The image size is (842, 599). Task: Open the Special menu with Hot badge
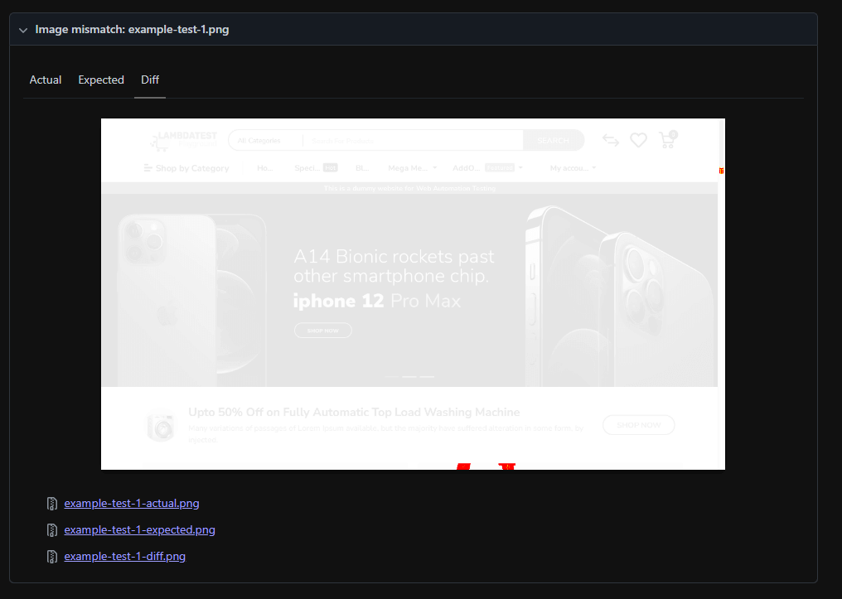point(307,167)
